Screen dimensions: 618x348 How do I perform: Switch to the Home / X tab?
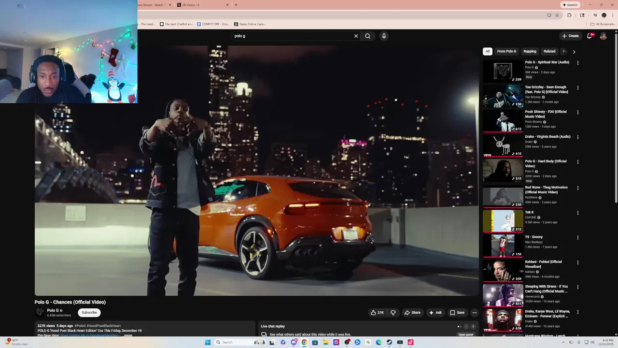point(202,5)
